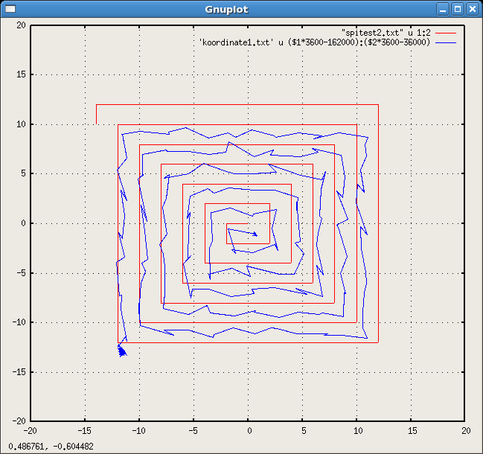Click the "spitest2.txt" u 1:2 legend entry
This screenshot has height=454, width=483.
[386, 33]
